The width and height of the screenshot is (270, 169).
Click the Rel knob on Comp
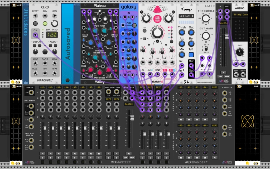[x=191, y=44]
